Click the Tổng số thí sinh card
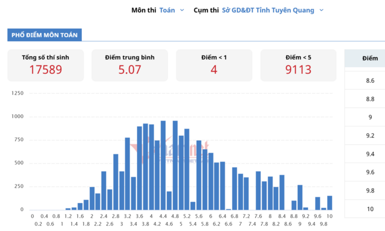The height and width of the screenshot is (231, 385). (x=45, y=65)
